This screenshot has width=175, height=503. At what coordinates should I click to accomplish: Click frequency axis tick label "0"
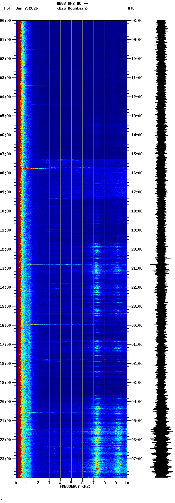16,483
